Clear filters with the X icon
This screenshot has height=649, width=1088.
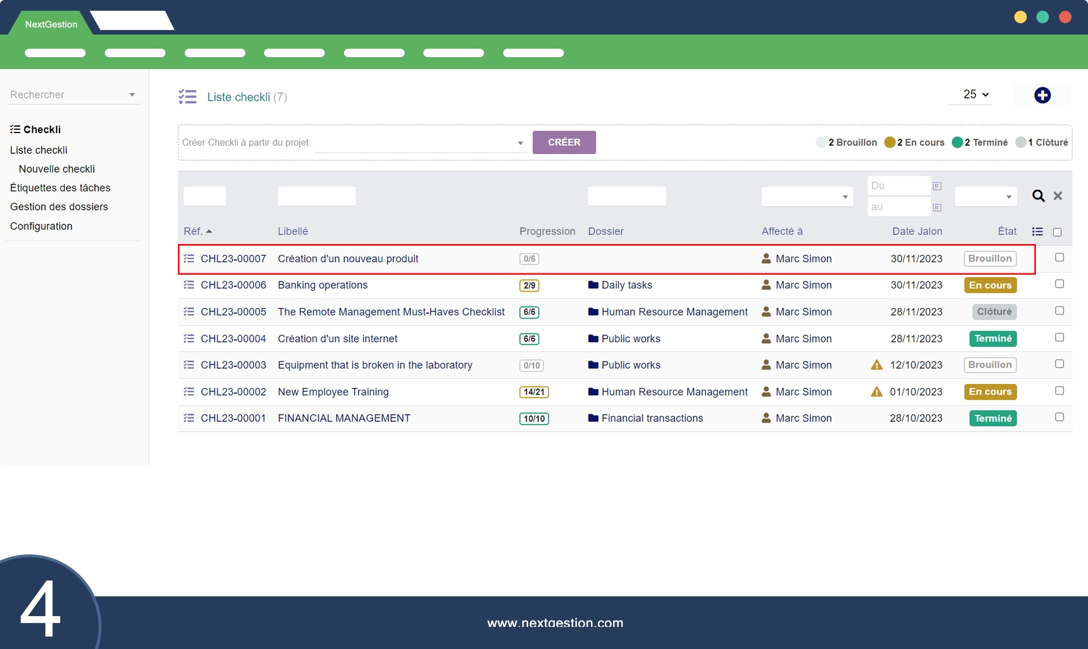1057,196
